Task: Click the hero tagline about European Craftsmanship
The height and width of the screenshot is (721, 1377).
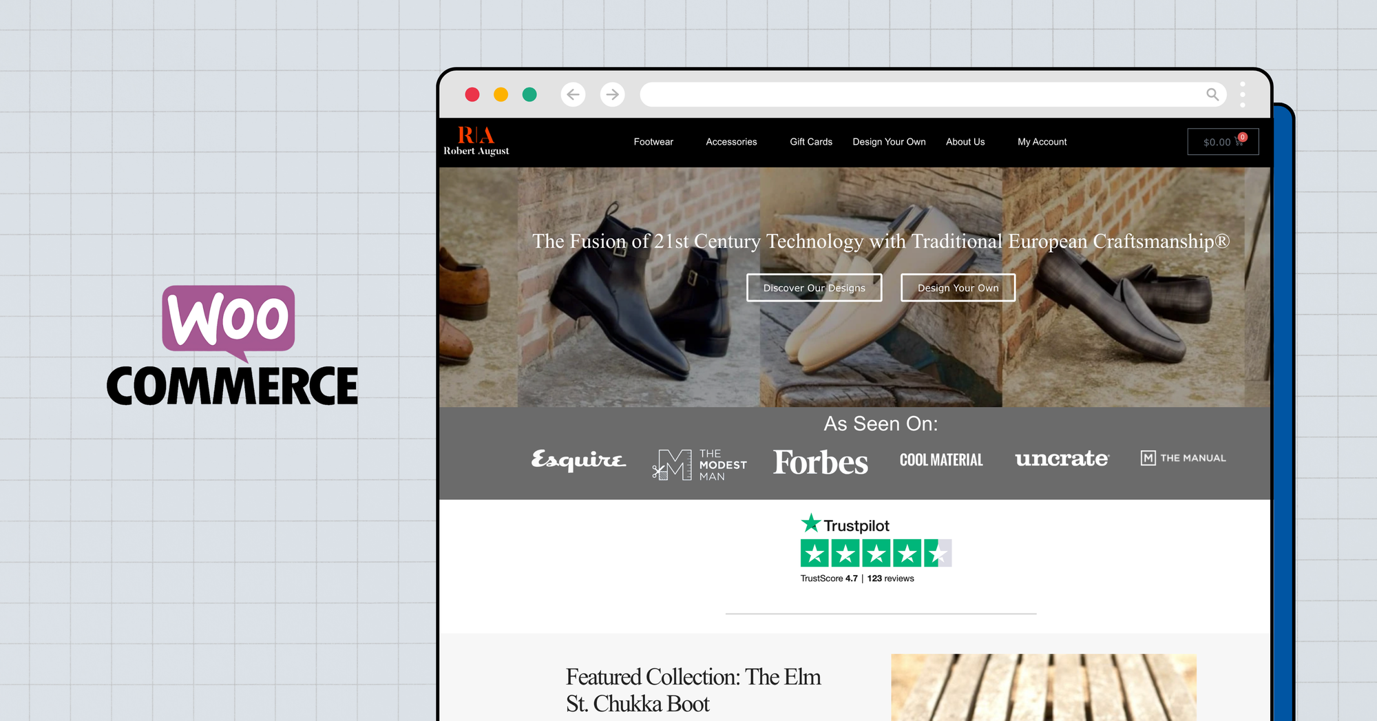Action: pyautogui.click(x=881, y=241)
